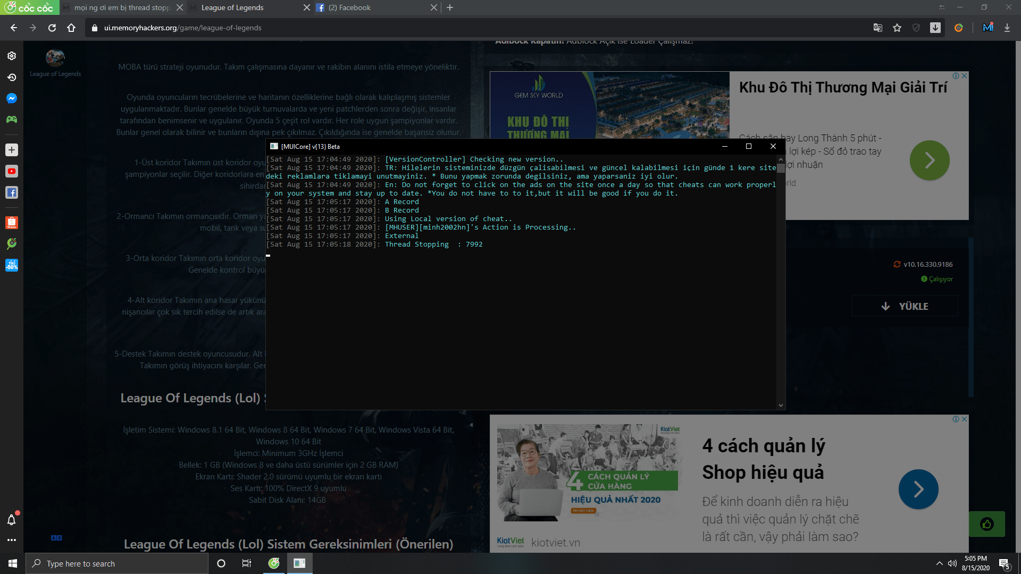
Task: Open the KiotViet ad blue arrow
Action: pyautogui.click(x=918, y=489)
